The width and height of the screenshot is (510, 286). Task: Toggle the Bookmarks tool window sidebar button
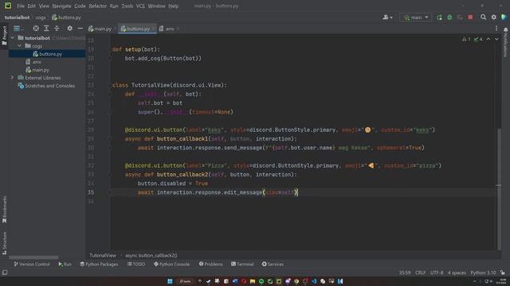pos(4,210)
